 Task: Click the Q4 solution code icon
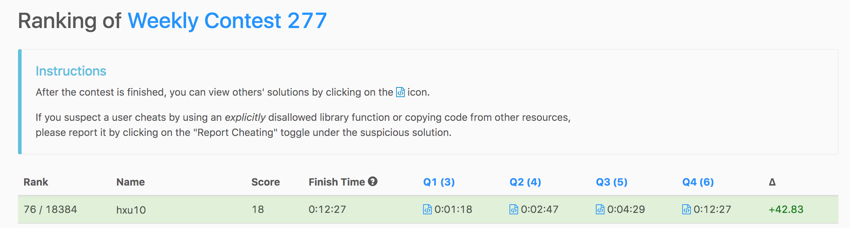686,209
